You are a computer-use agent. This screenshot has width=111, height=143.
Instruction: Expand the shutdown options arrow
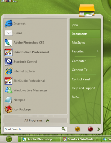99,129
